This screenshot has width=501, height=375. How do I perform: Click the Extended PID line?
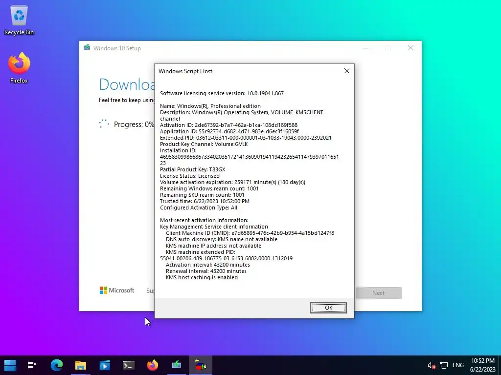point(246,138)
